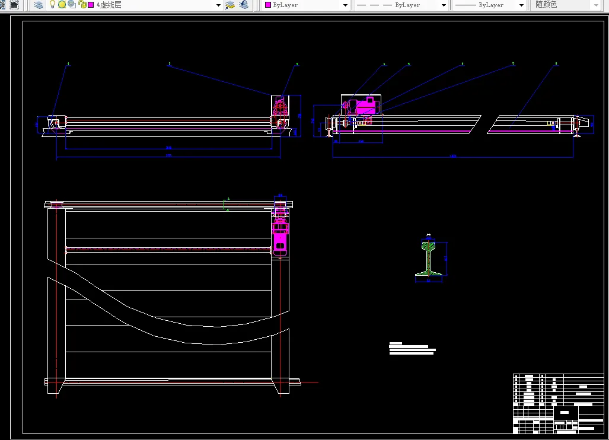Click the magenta layer color swatch
This screenshot has width=609, height=440.
[x=91, y=5]
